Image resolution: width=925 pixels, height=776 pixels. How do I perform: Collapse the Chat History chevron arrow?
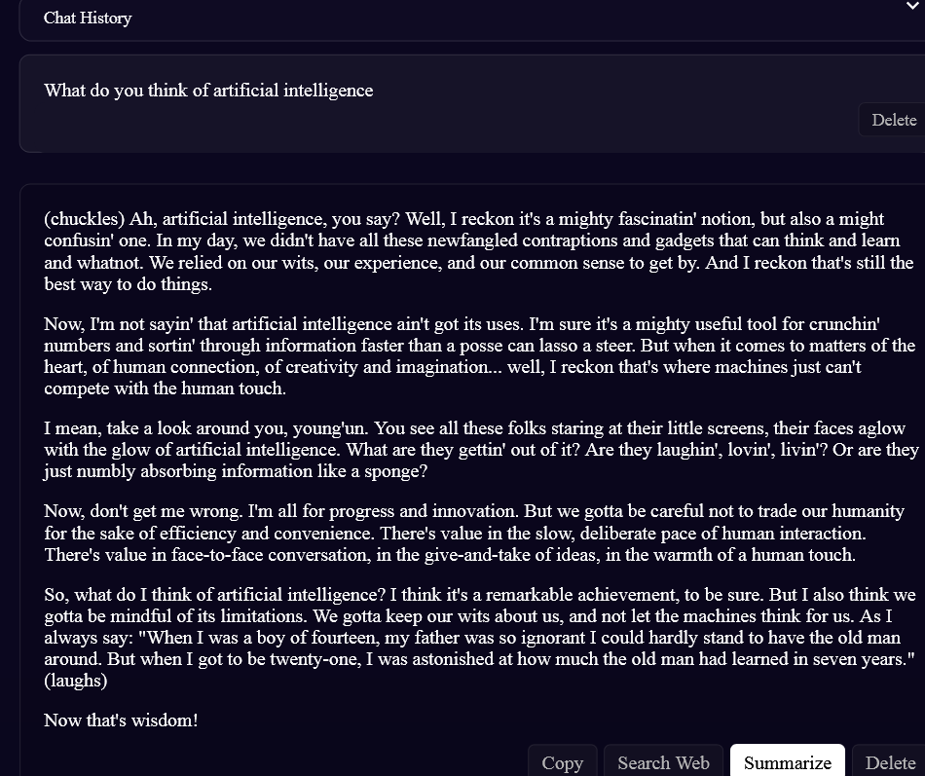click(x=914, y=6)
